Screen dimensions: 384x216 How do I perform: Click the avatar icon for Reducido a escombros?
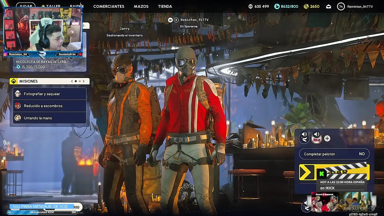pyautogui.click(x=18, y=106)
